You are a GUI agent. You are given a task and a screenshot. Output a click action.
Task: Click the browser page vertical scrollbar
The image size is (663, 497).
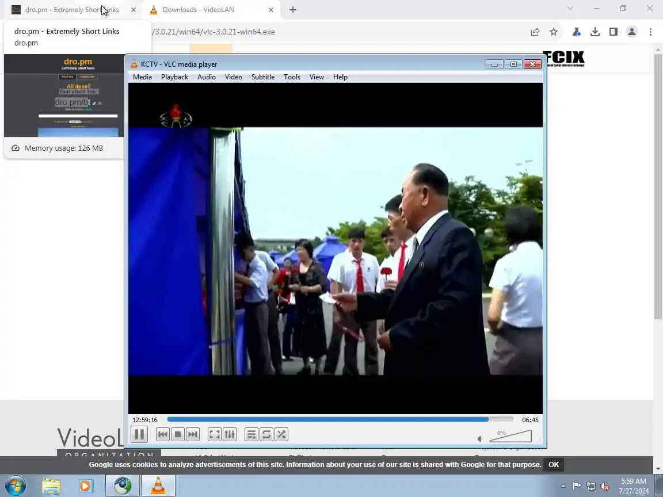pyautogui.click(x=658, y=186)
